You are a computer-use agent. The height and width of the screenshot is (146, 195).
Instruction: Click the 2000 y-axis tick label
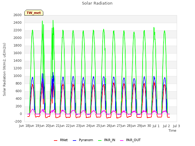(18, 38)
